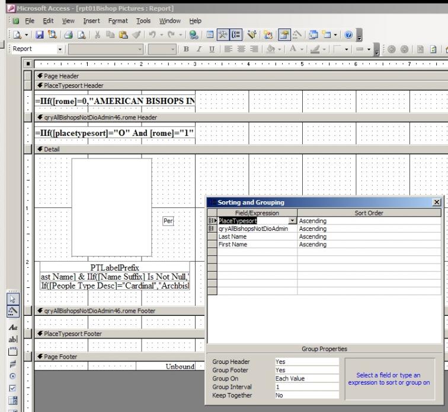Open the Object selector dropdown showing Report
448x412 pixels.
click(61, 50)
